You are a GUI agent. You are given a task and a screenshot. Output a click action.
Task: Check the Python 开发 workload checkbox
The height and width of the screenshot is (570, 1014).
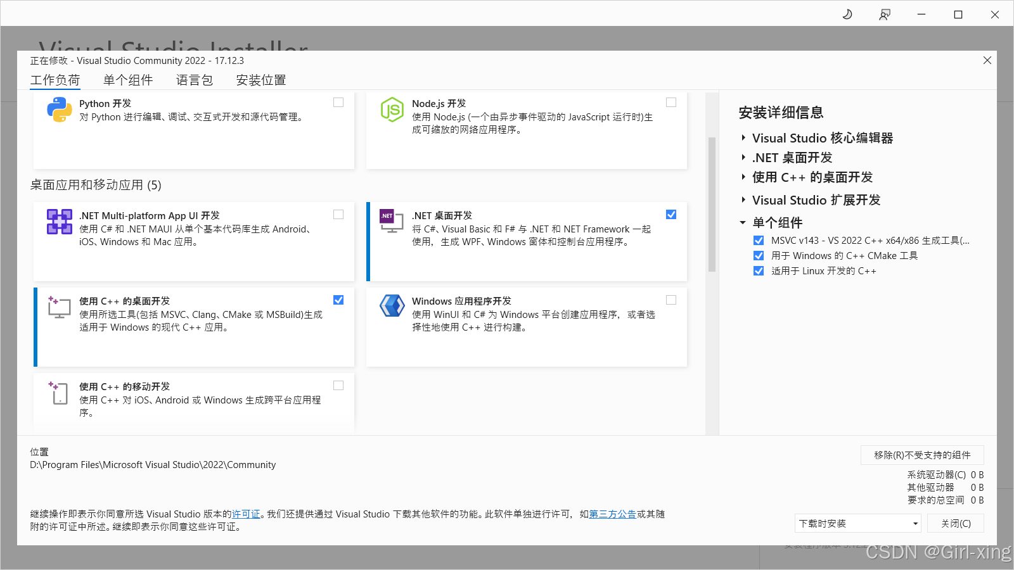338,102
